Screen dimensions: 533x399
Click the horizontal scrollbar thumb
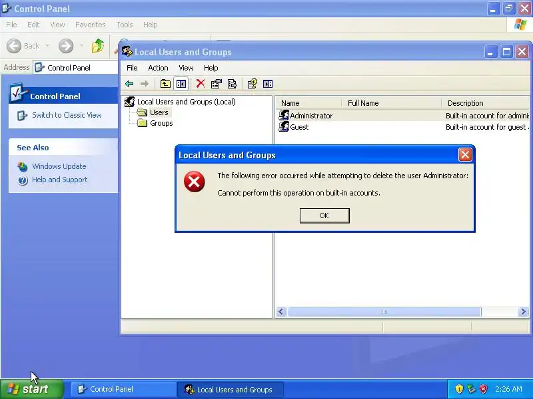click(x=384, y=311)
